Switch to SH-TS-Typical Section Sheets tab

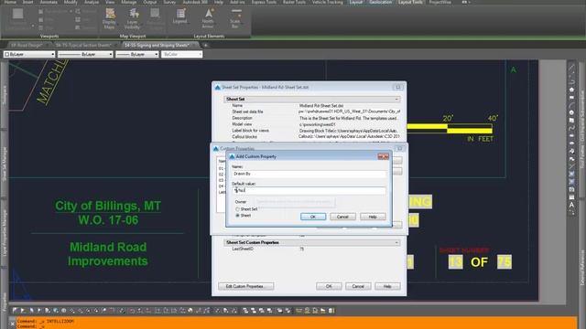click(84, 45)
